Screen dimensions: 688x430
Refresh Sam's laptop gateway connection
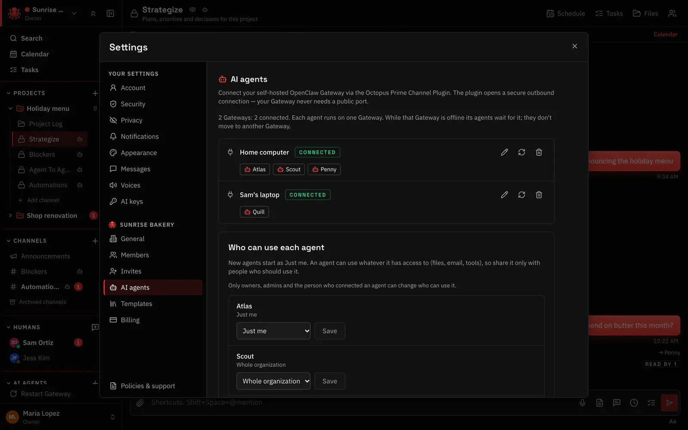point(522,195)
